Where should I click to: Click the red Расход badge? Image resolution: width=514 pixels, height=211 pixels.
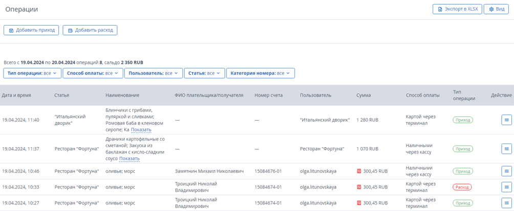click(462, 187)
